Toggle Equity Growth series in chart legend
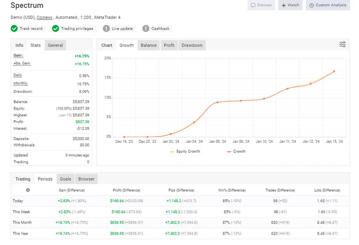Image resolution: width=359 pixels, height=245 pixels. click(x=185, y=151)
